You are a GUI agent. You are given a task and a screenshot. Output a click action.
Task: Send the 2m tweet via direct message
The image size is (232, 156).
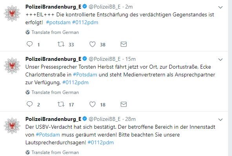point(123,44)
